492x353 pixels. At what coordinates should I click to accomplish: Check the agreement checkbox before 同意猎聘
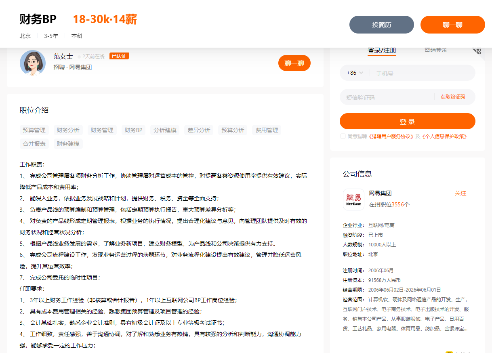coord(342,136)
